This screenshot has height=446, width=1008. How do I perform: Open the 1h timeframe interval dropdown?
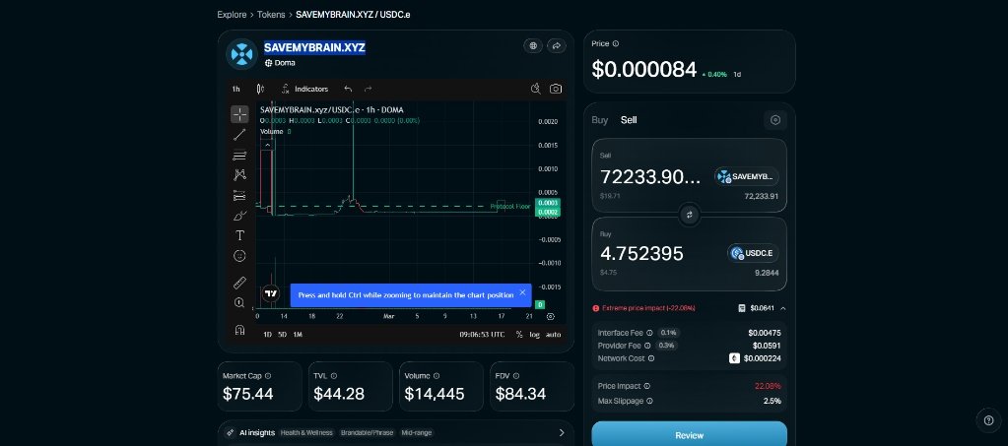tap(235, 89)
